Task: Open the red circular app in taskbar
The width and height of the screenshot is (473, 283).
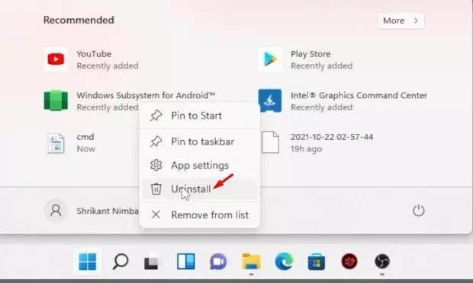Action: coord(349,261)
